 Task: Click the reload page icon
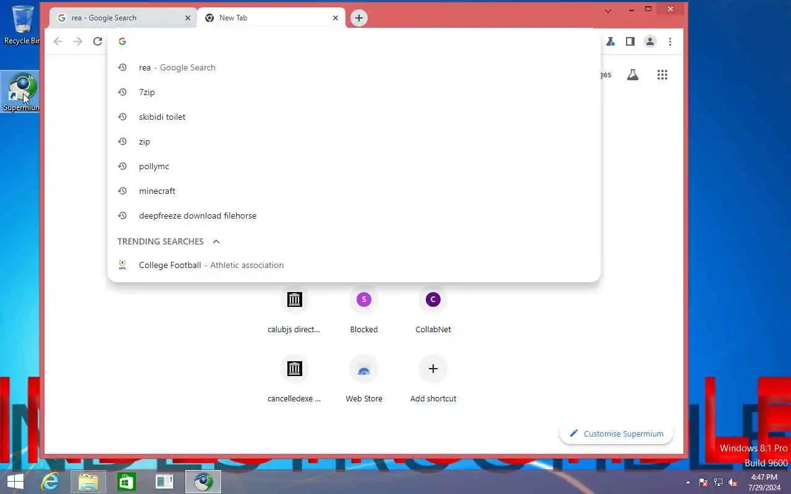click(x=98, y=41)
